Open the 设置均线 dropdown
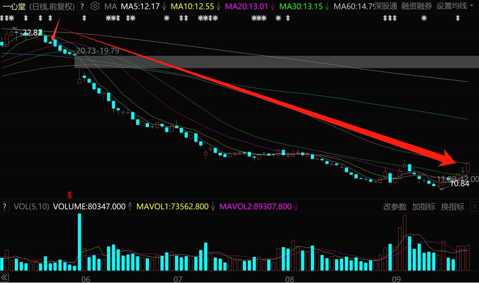 point(454,6)
